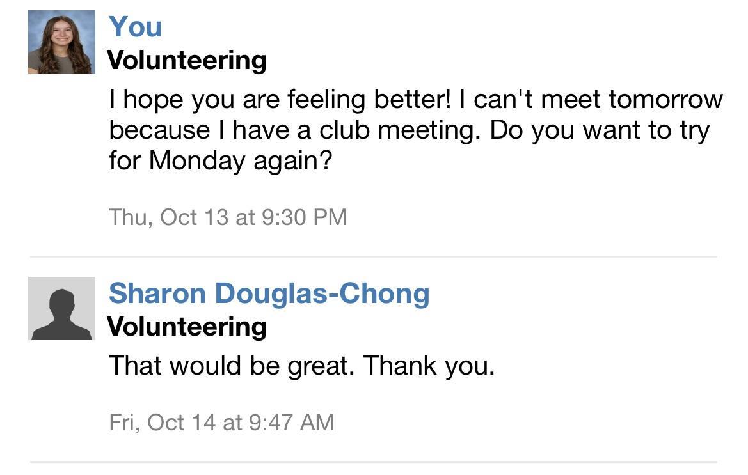Image resolution: width=748 pixels, height=475 pixels.
Task: Click the "Do you want to try" text
Action: [600, 130]
